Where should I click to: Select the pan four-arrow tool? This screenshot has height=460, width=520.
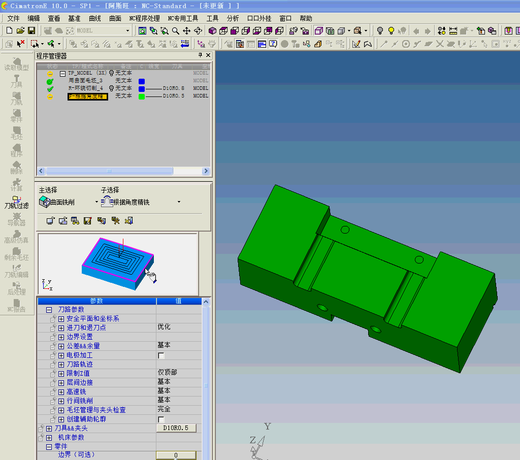pyautogui.click(x=187, y=31)
